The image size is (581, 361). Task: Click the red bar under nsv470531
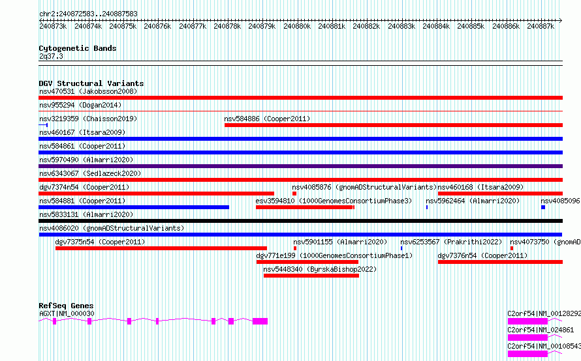[x=300, y=98]
